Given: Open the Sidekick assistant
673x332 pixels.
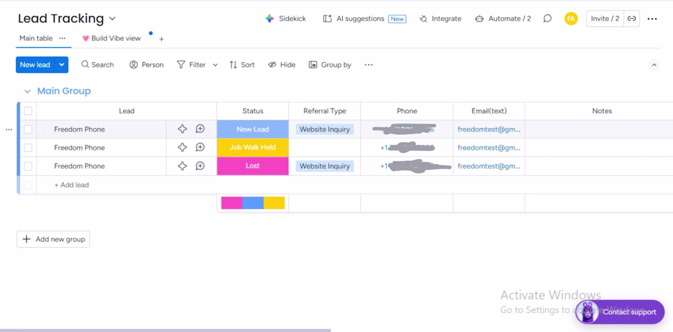Looking at the screenshot, I should [x=286, y=19].
